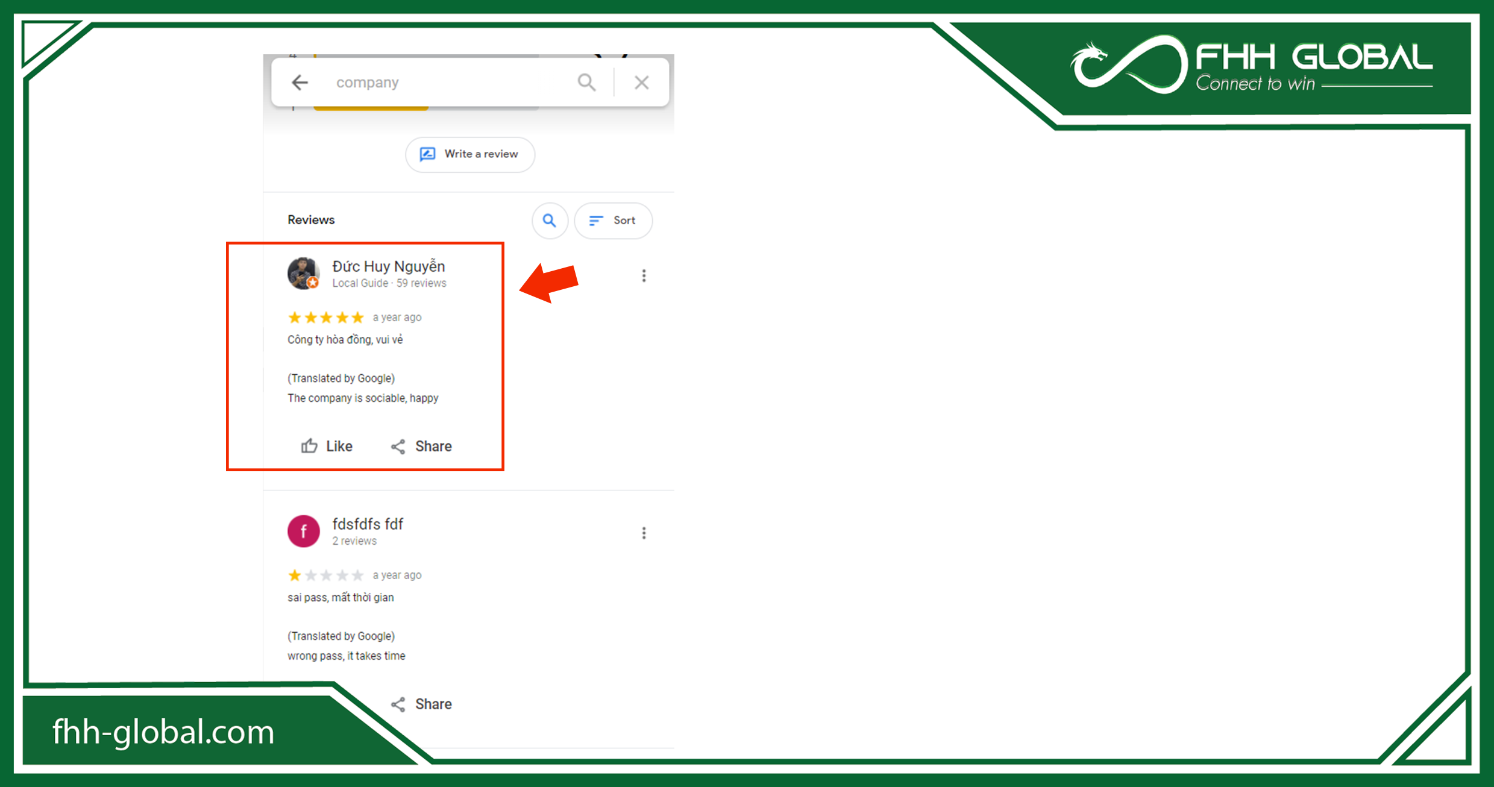Select the first star to rate
The width and height of the screenshot is (1494, 787).
(295, 317)
